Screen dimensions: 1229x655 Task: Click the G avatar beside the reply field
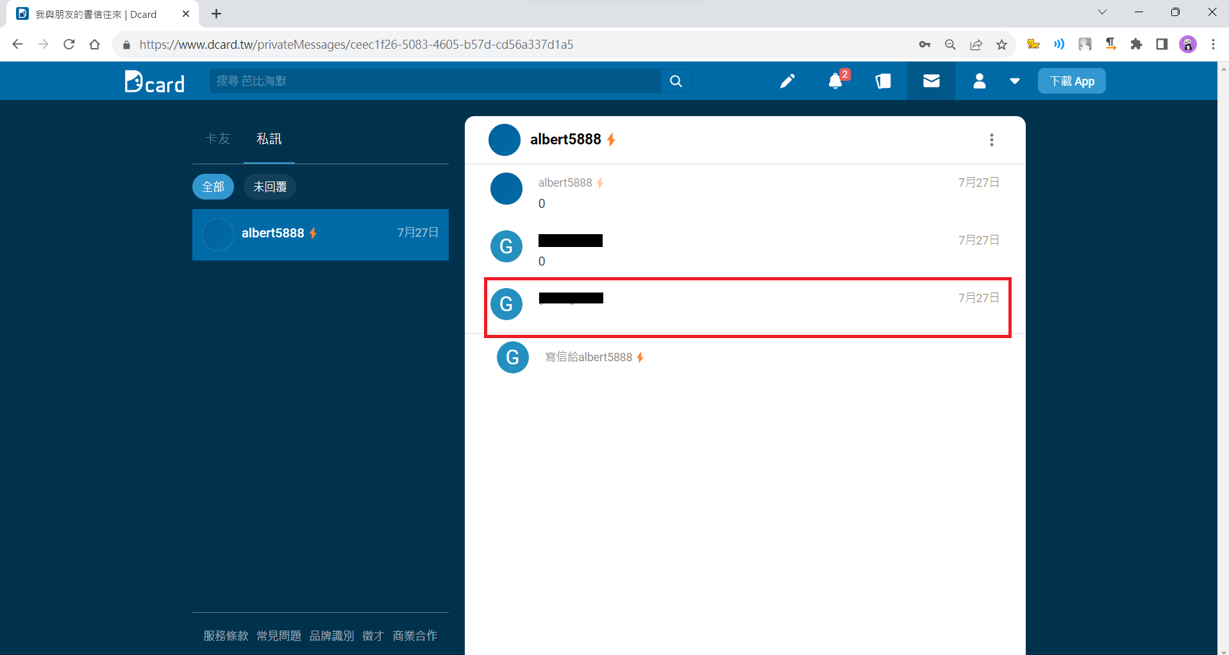point(513,357)
